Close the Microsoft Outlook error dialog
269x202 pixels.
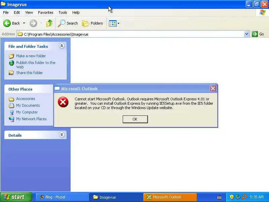(213, 89)
